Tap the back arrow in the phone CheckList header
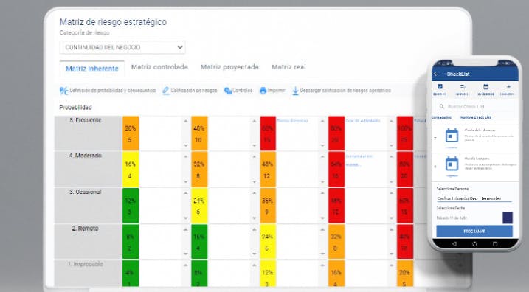529x292 pixels. point(436,74)
